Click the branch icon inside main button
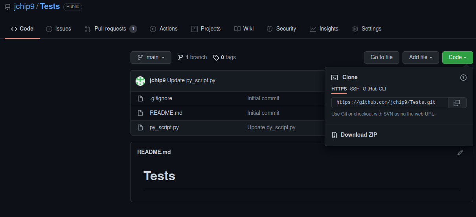476x217 pixels. (140, 58)
